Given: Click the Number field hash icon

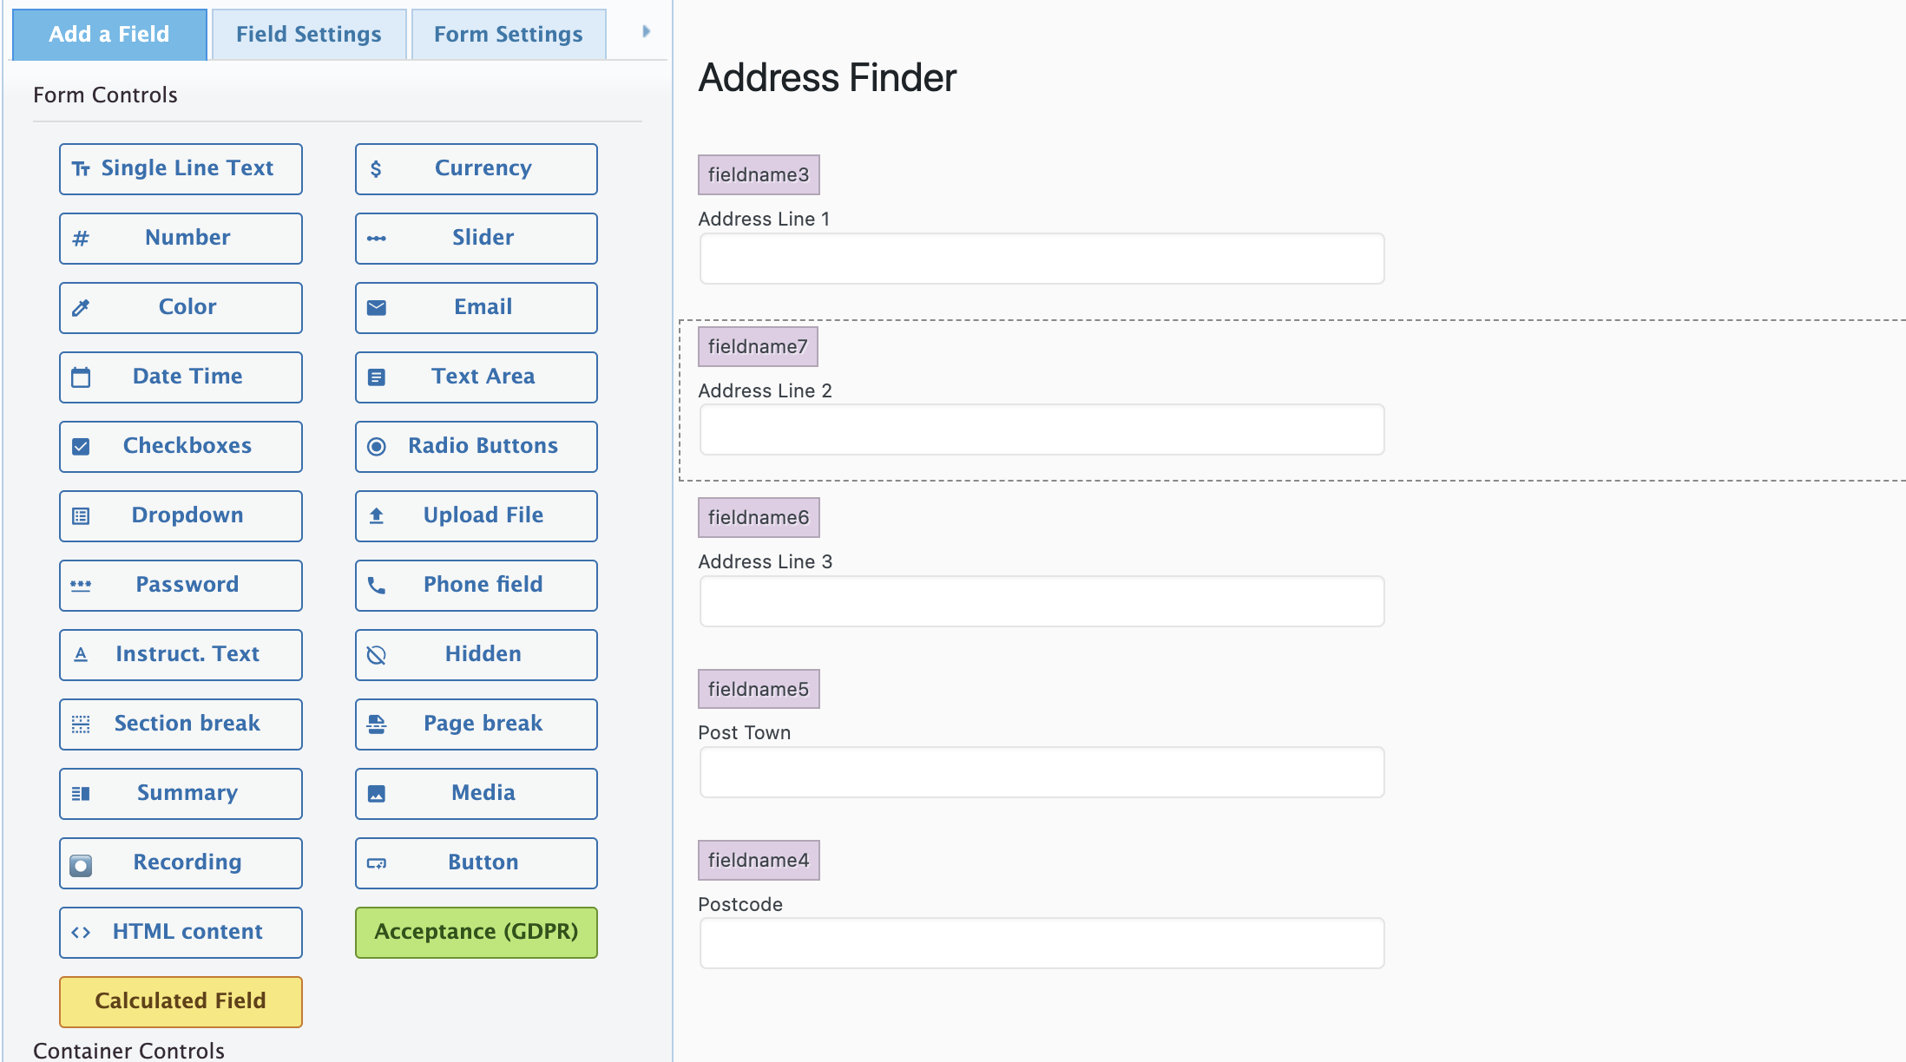Looking at the screenshot, I should point(81,238).
